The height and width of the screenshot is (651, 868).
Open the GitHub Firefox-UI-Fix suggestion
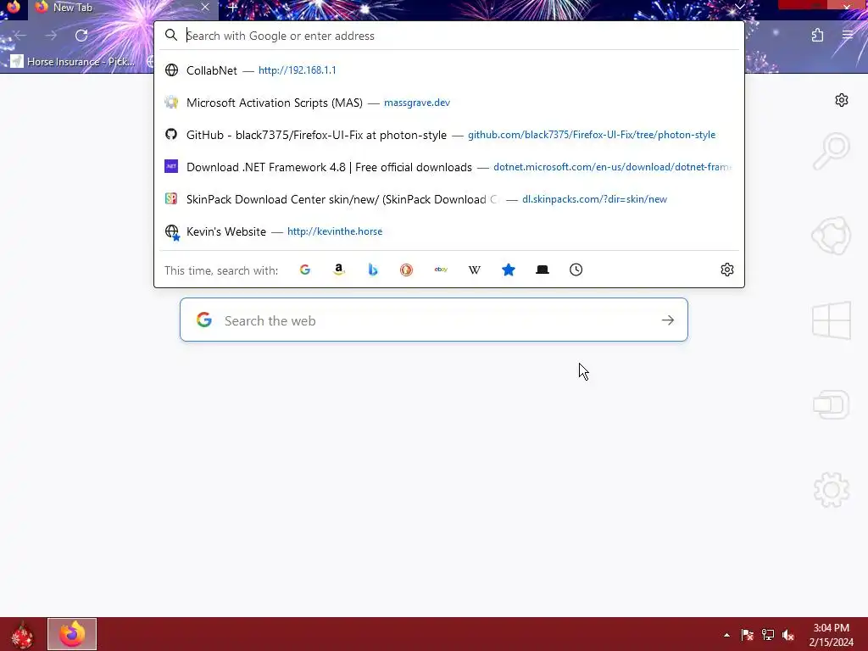449,135
